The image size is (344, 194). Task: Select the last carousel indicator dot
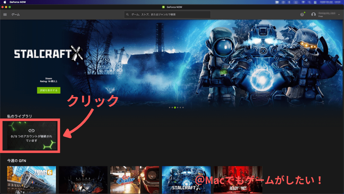tap(183, 107)
